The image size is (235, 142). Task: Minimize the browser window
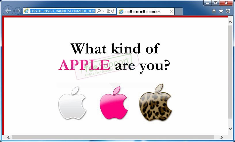pyautogui.click(x=208, y=3)
